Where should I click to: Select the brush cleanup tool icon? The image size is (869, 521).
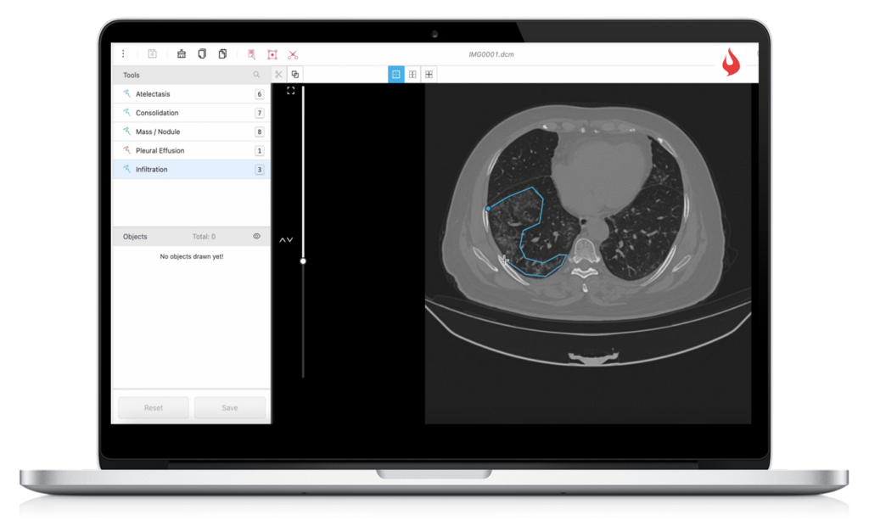point(182,53)
